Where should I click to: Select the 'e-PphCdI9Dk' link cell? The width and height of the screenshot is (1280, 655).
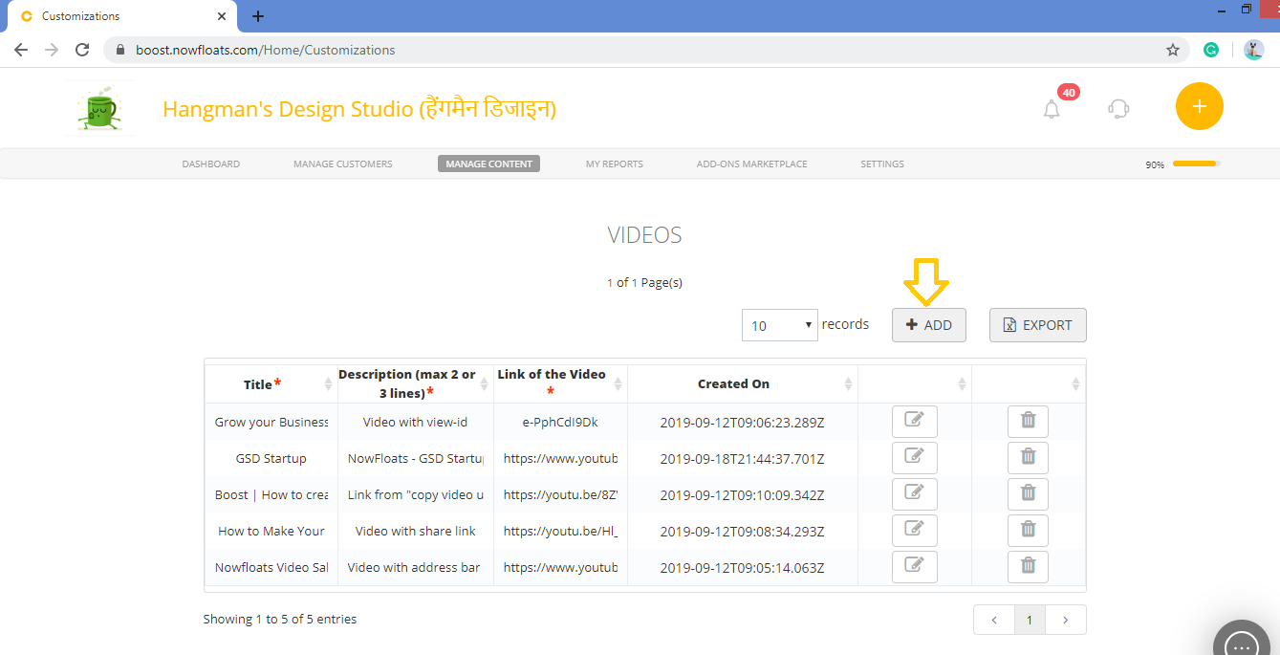pyautogui.click(x=560, y=422)
